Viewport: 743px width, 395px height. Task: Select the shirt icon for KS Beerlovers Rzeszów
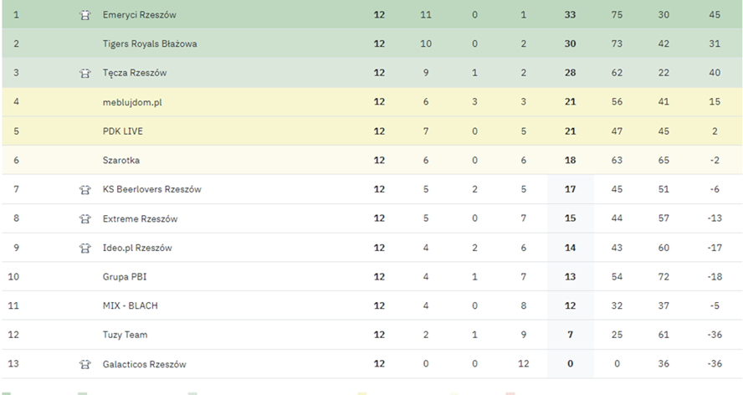tap(85, 189)
